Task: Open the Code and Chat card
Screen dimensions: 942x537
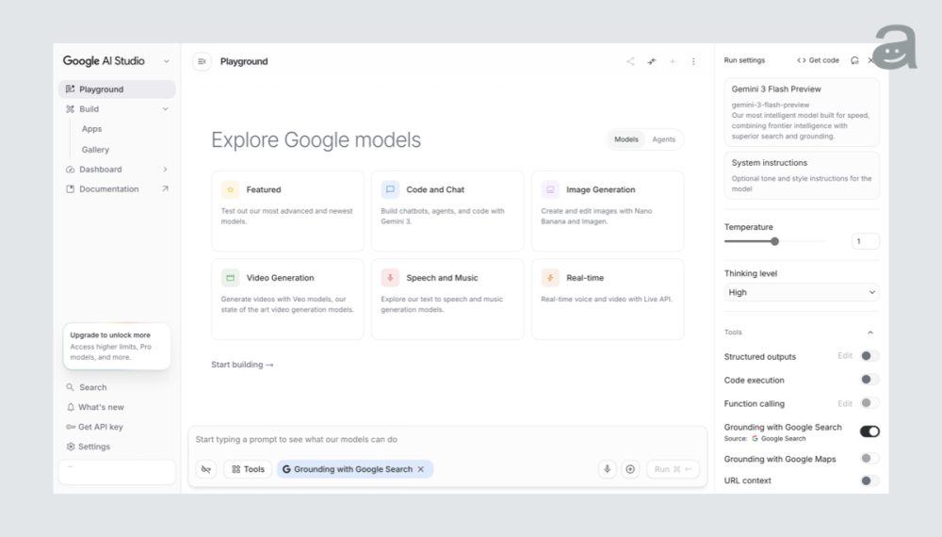Action: [x=447, y=211]
